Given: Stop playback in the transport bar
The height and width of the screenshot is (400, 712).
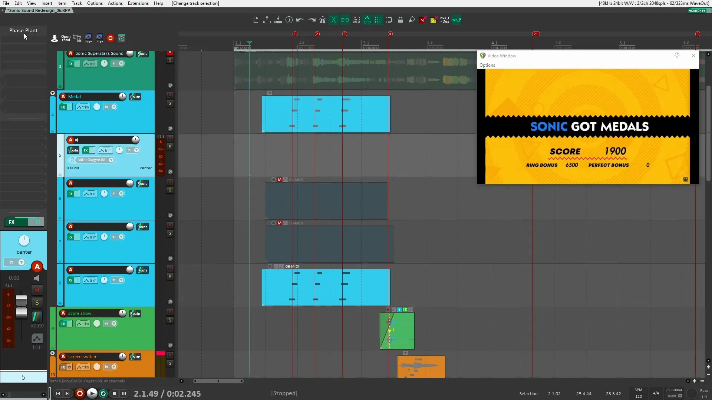Looking at the screenshot, I should click(x=115, y=394).
